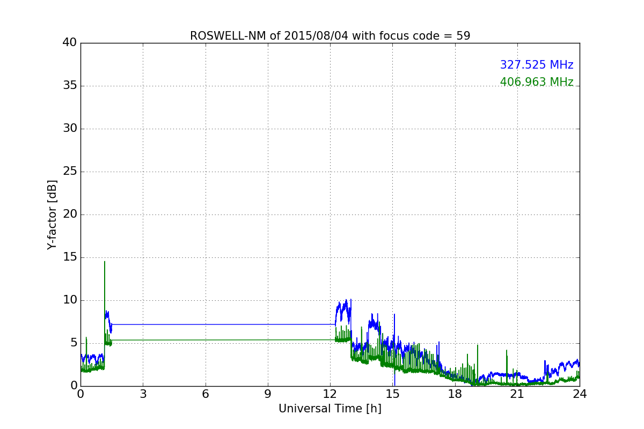Click the y-axis tick label 40
Viewport: 644px width, 429px height.
(70, 43)
